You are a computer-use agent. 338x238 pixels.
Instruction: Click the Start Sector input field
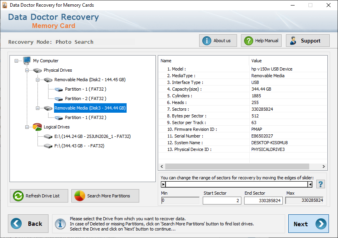222,201
